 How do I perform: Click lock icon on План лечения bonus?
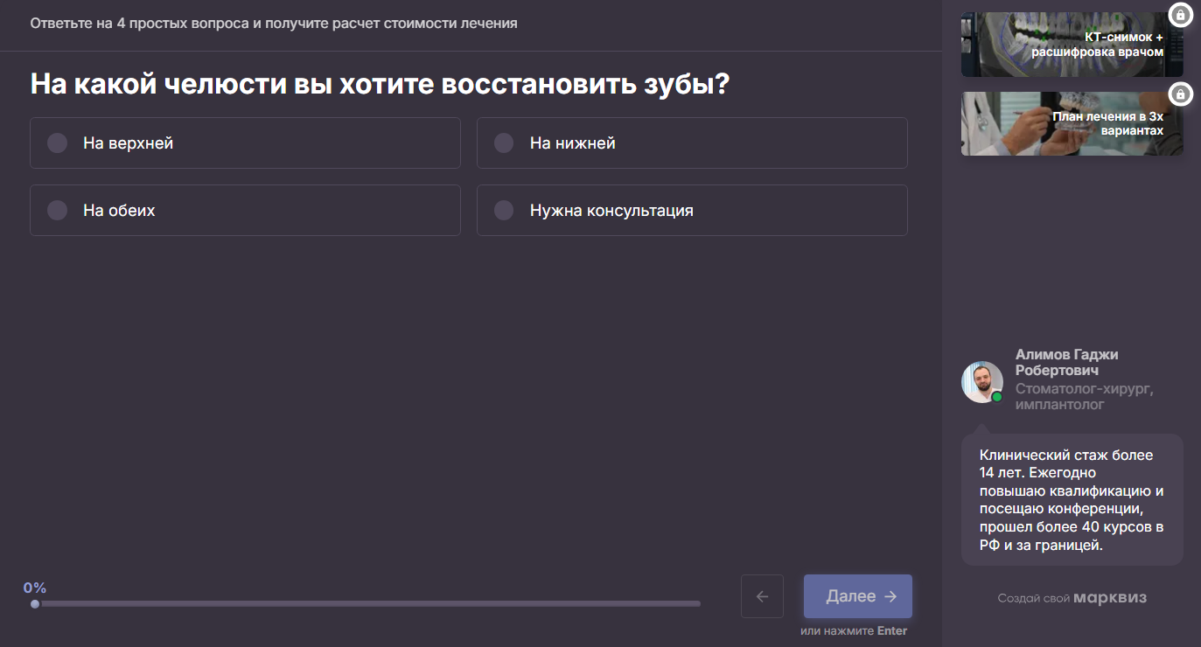(1181, 94)
